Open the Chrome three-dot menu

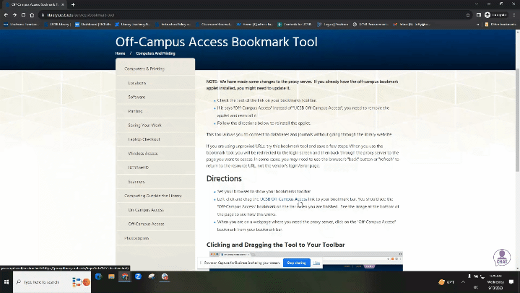[515, 14]
